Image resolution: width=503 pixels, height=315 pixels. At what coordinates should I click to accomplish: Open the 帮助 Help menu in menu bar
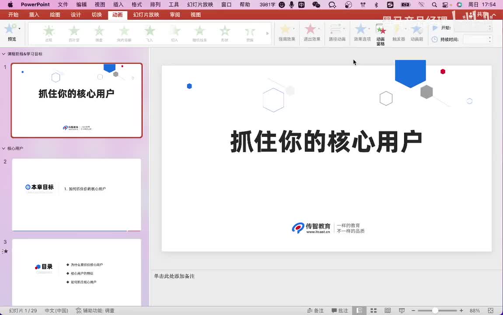coord(245,4)
